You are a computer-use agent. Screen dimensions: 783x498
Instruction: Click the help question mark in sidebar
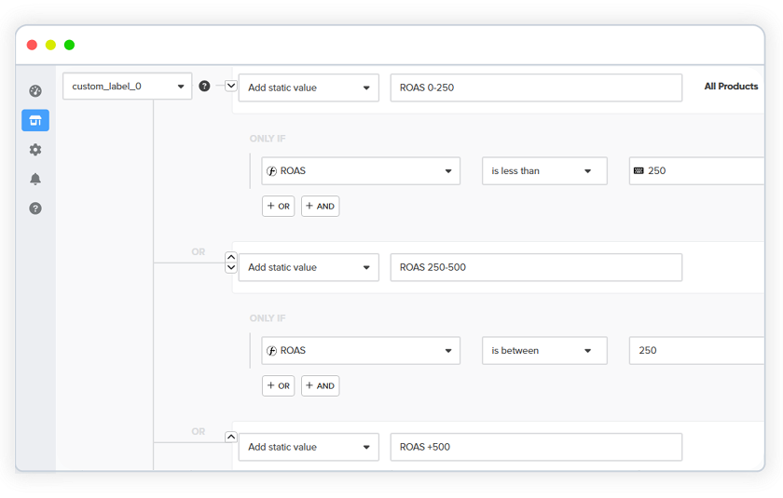point(35,209)
